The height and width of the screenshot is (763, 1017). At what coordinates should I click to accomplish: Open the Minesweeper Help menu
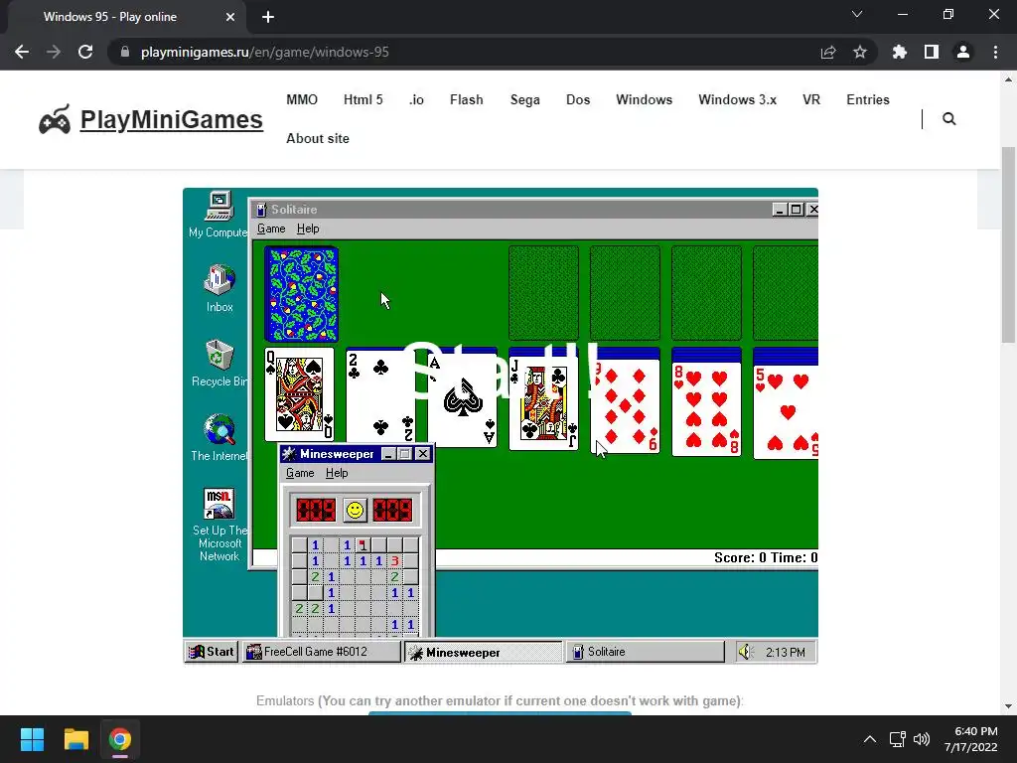pos(337,473)
